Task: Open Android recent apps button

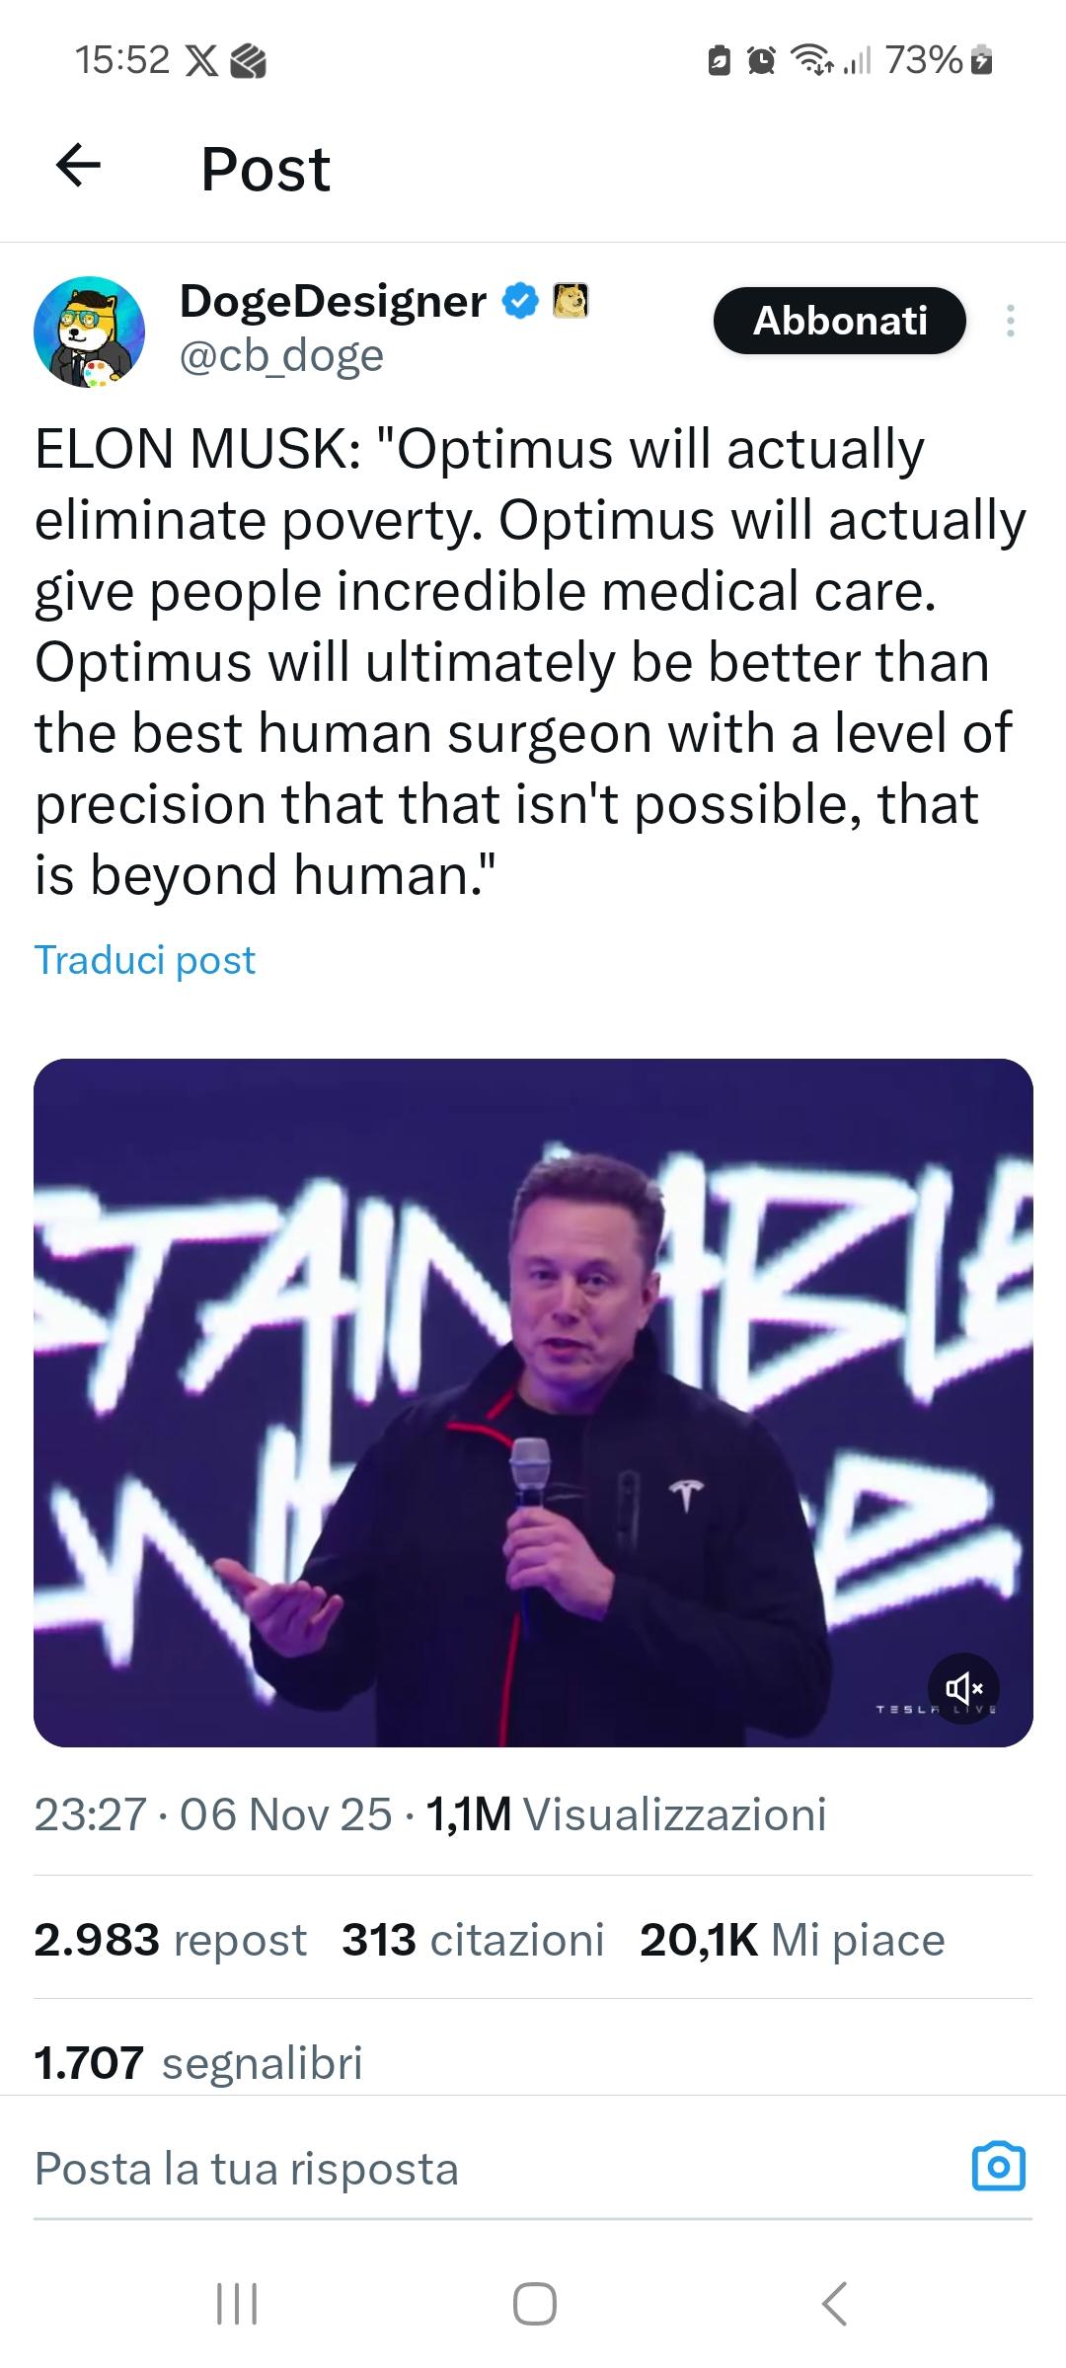Action: coord(237,2304)
